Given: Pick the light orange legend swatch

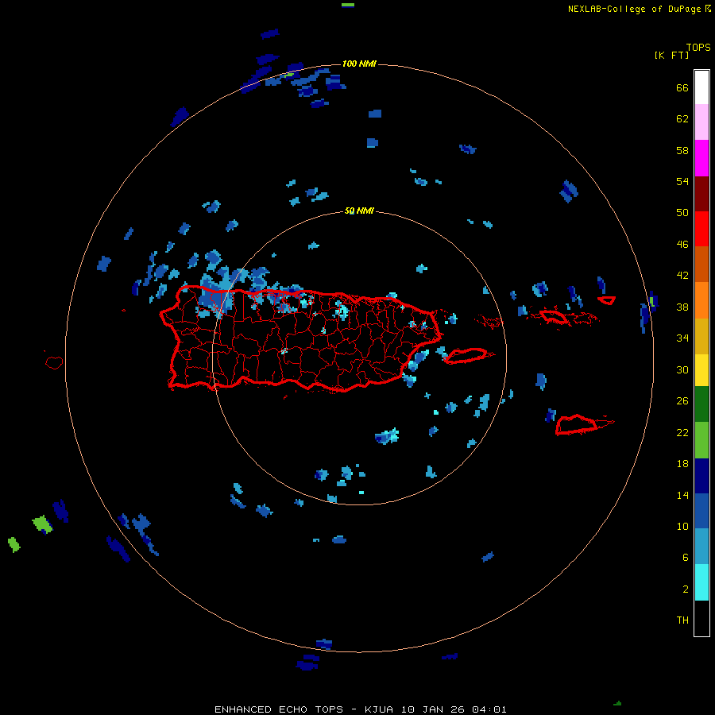Looking at the screenshot, I should click(701, 300).
